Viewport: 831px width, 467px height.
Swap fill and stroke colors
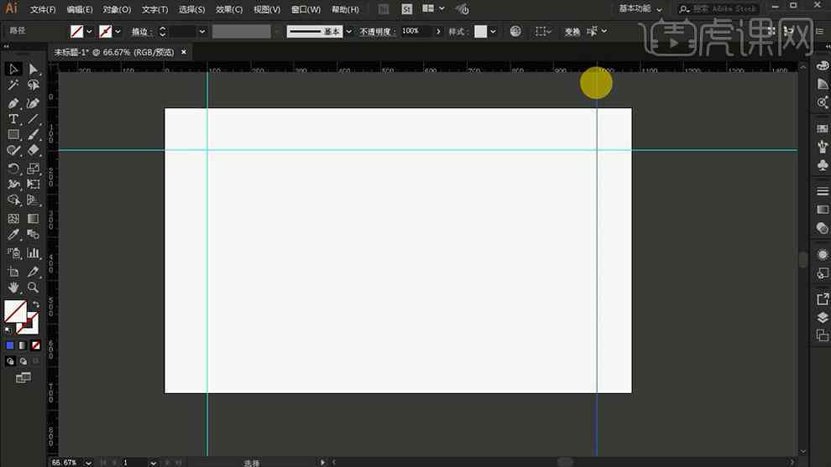point(35,305)
